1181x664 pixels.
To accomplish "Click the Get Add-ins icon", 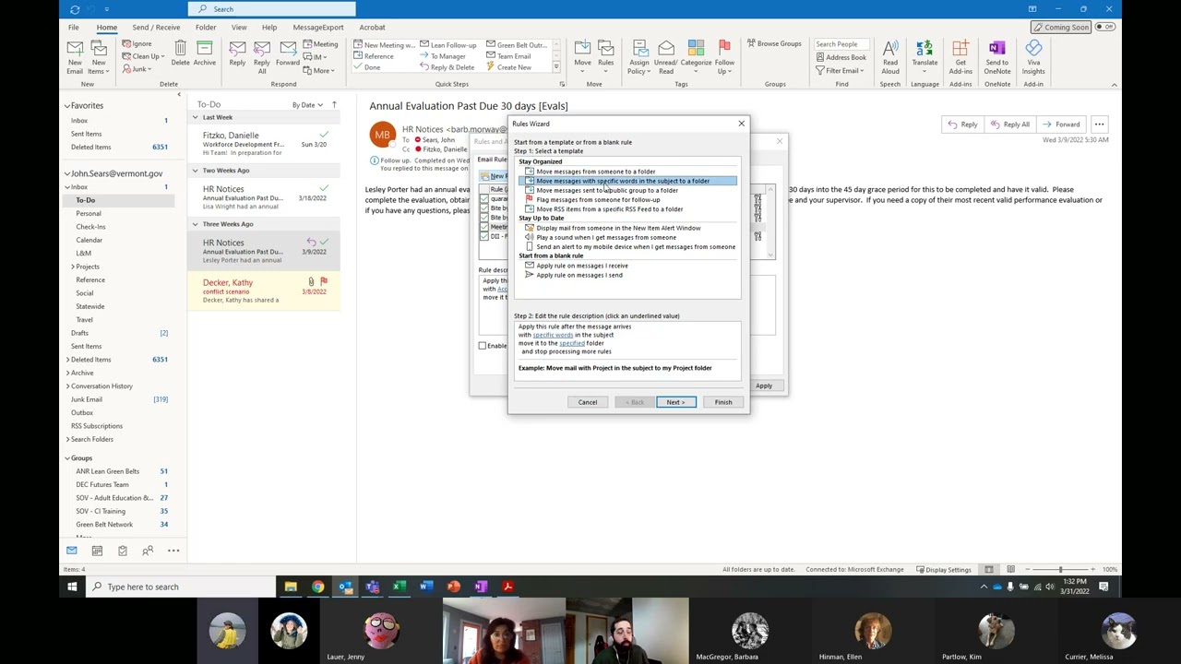I will tap(960, 56).
